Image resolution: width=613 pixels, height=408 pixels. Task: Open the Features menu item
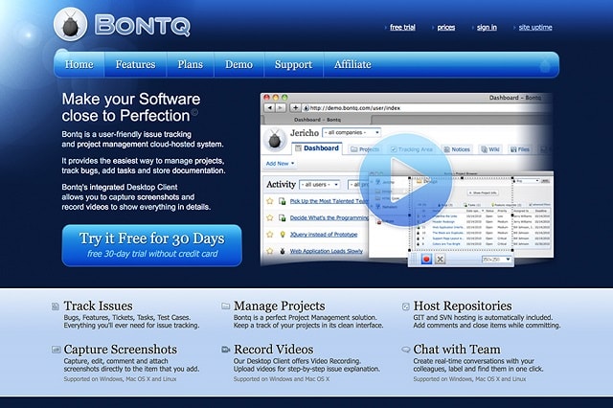point(135,64)
